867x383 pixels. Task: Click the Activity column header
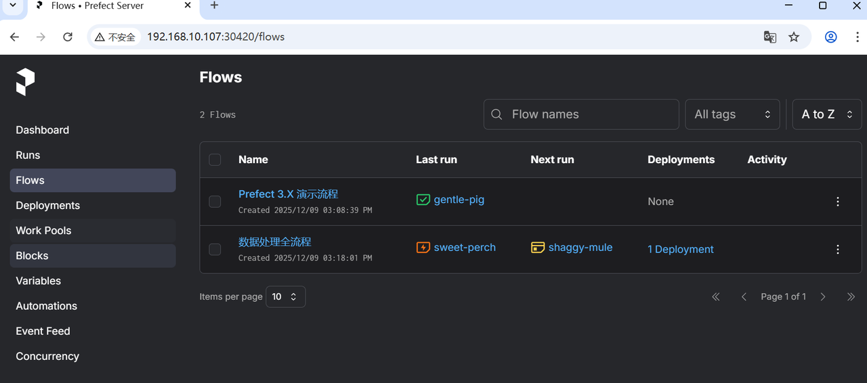pyautogui.click(x=767, y=160)
